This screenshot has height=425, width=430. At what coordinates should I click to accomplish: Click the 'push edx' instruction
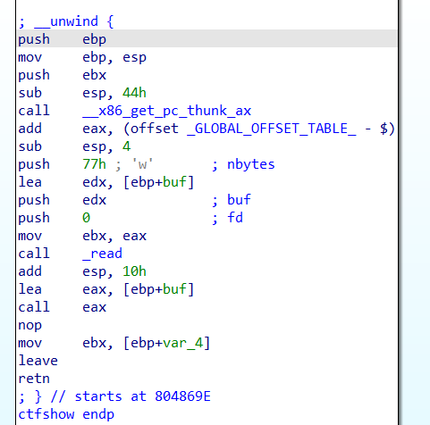(x=63, y=200)
